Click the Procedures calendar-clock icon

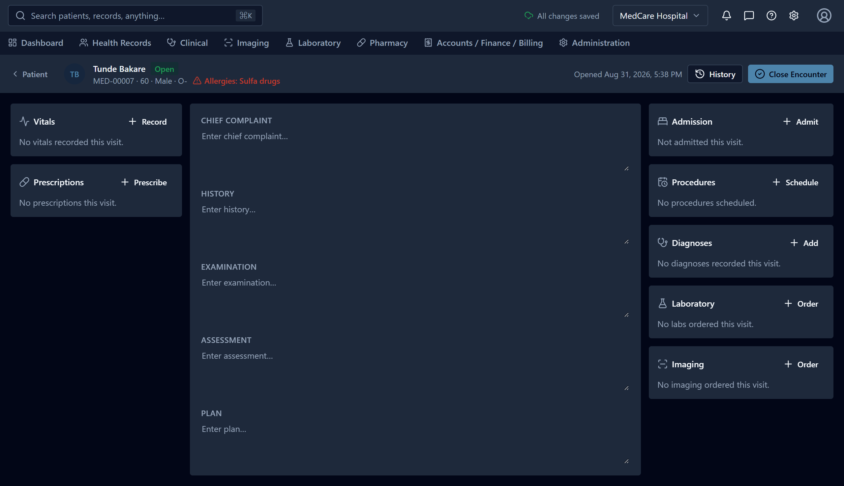[x=662, y=182]
